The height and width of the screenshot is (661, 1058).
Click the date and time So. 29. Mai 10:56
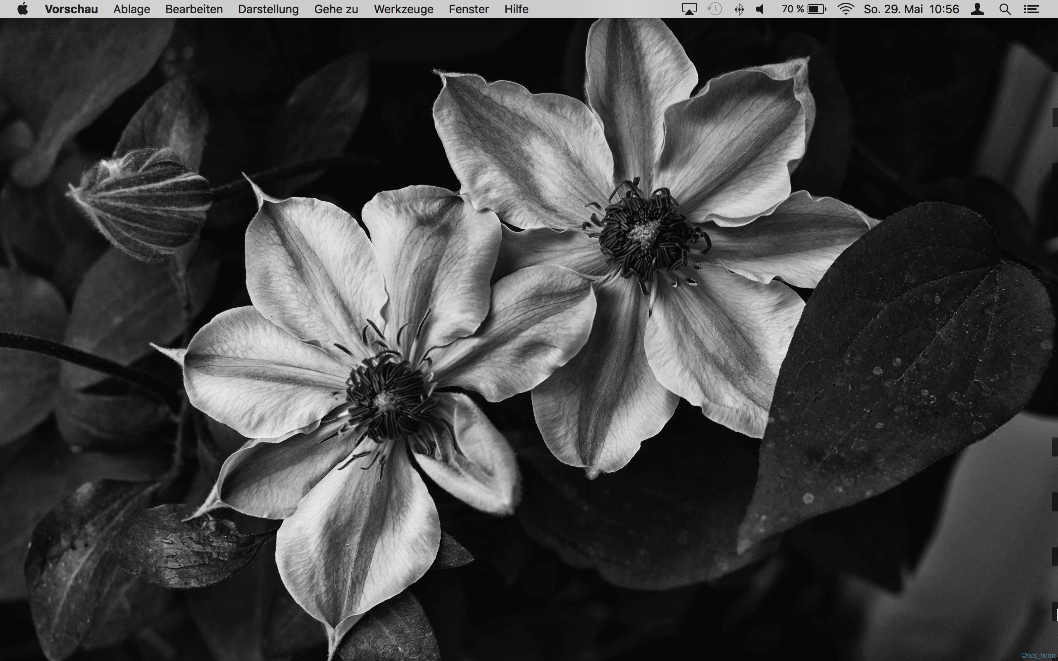click(912, 9)
